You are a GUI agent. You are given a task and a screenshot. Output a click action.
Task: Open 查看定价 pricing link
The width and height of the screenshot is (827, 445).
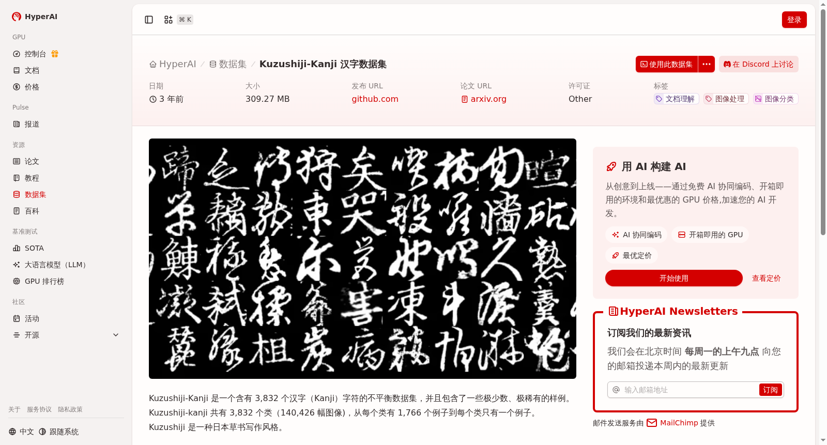coord(766,278)
